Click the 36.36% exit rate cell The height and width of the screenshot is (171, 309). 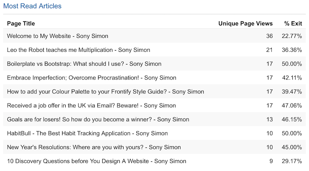292,50
